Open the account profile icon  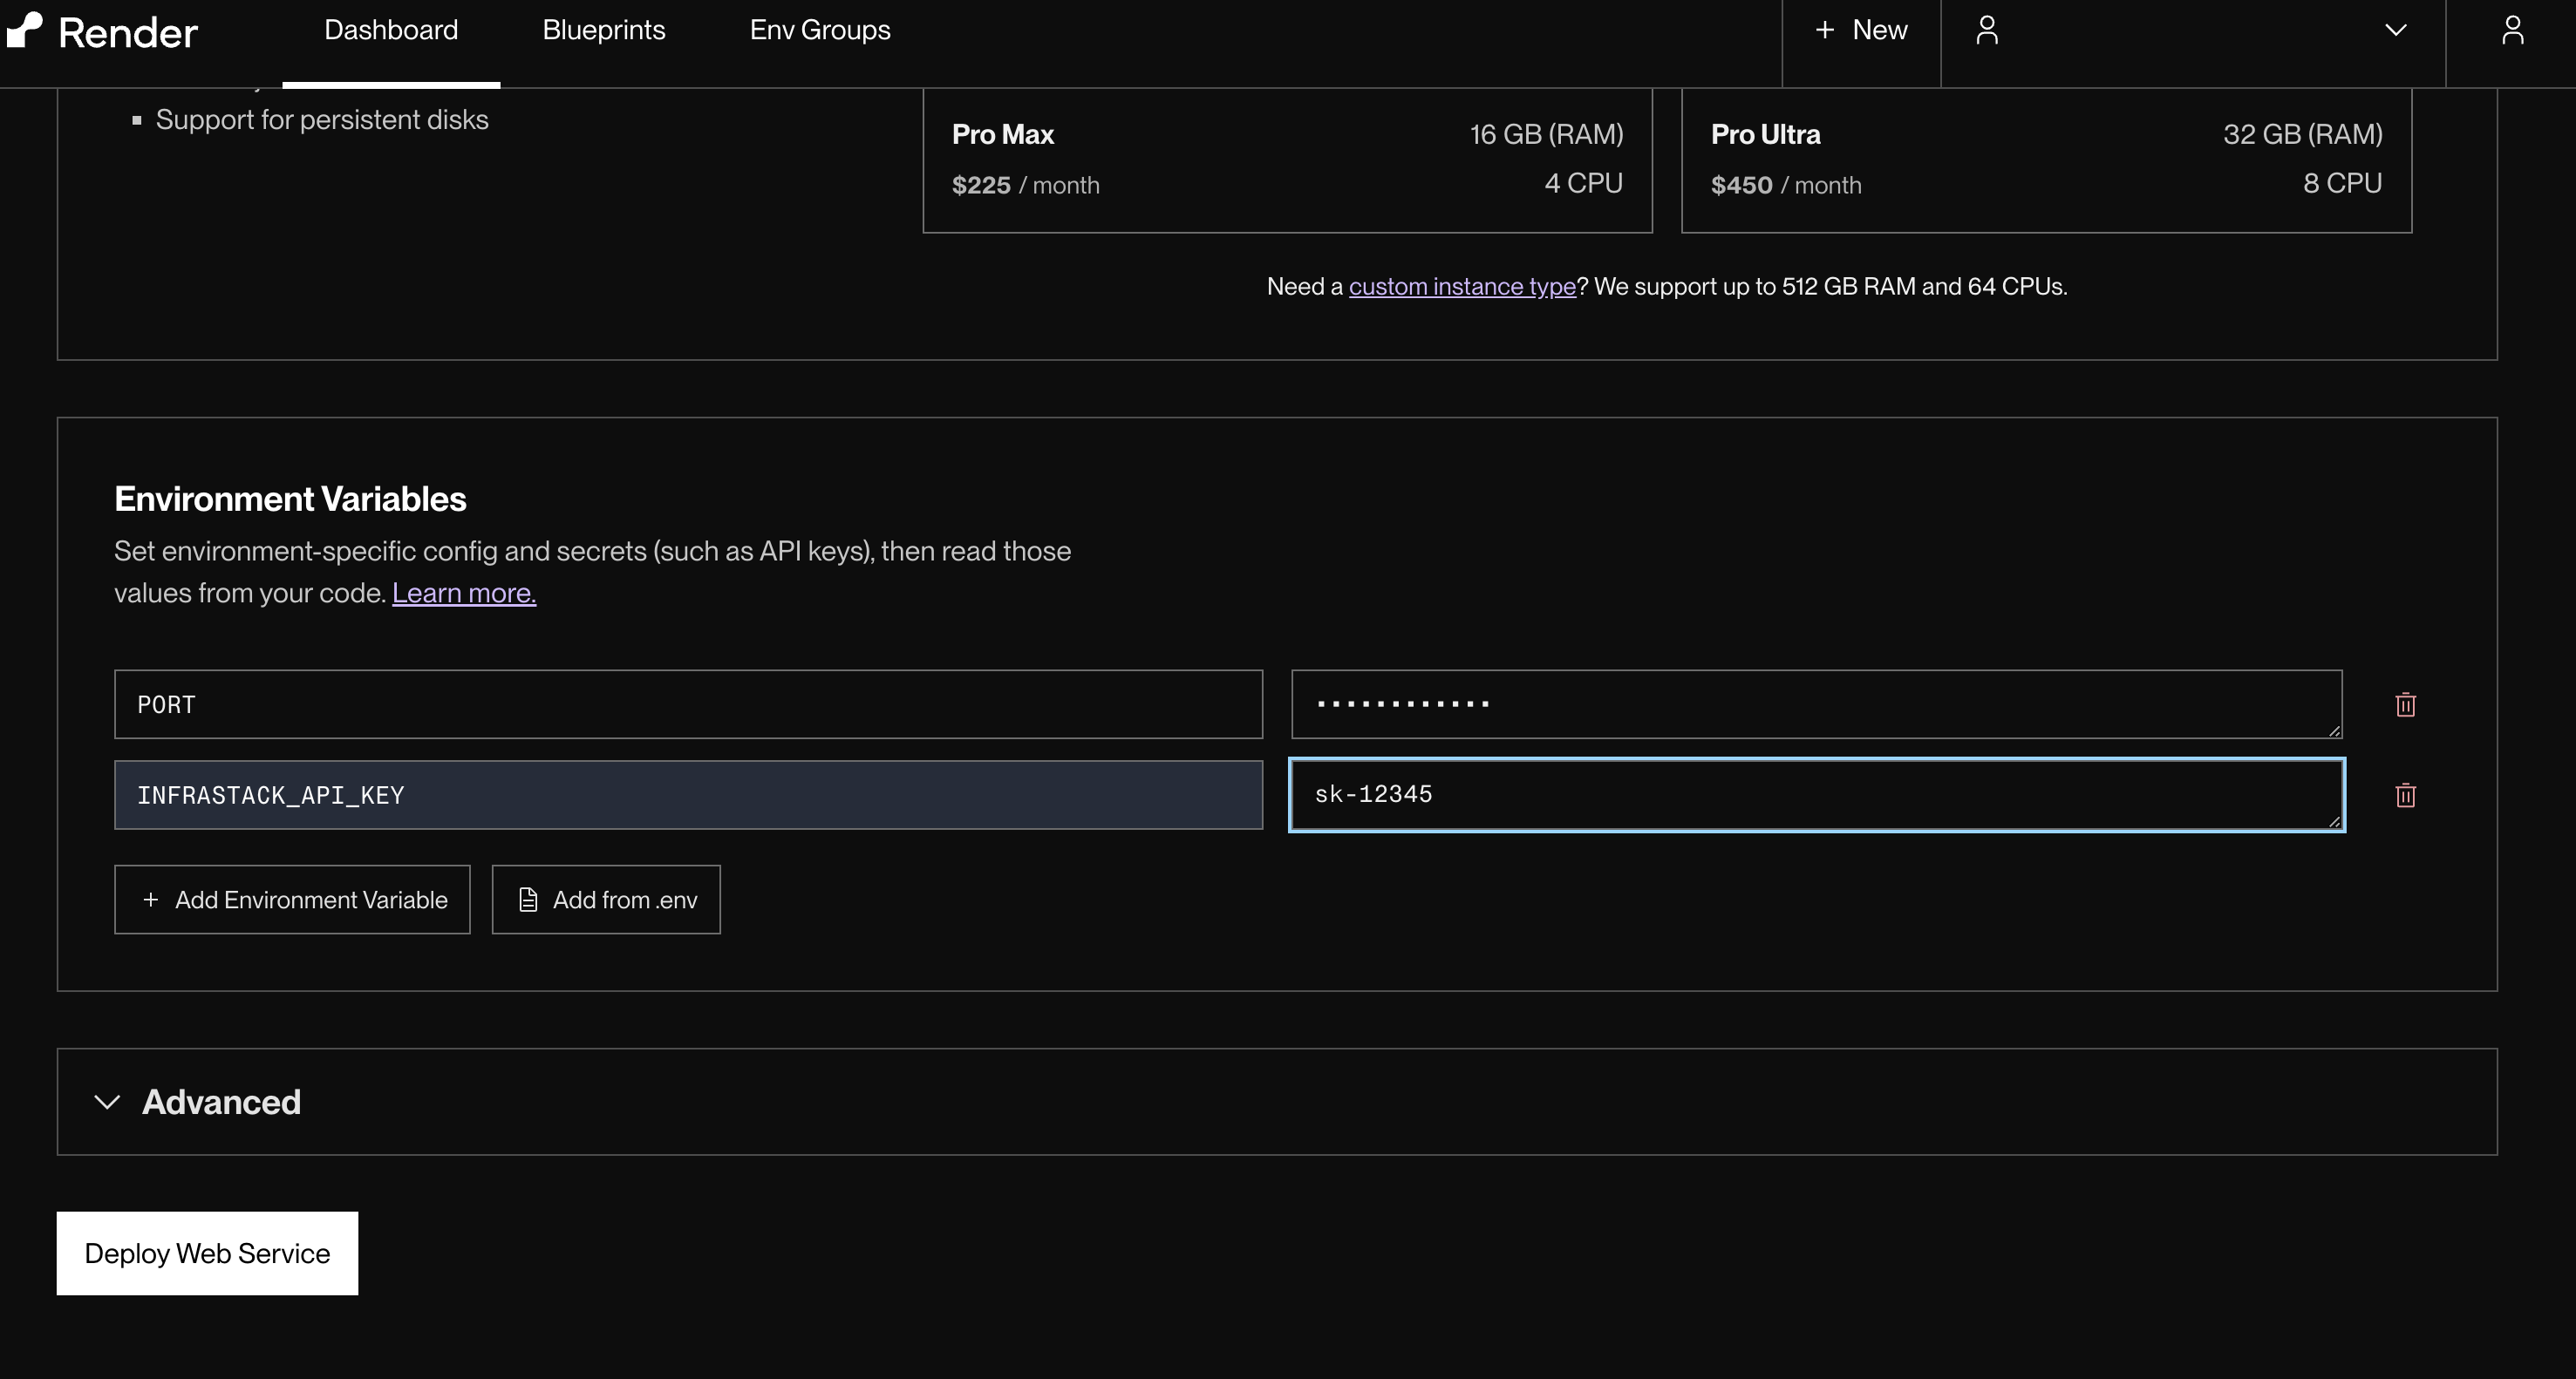pos(2512,30)
